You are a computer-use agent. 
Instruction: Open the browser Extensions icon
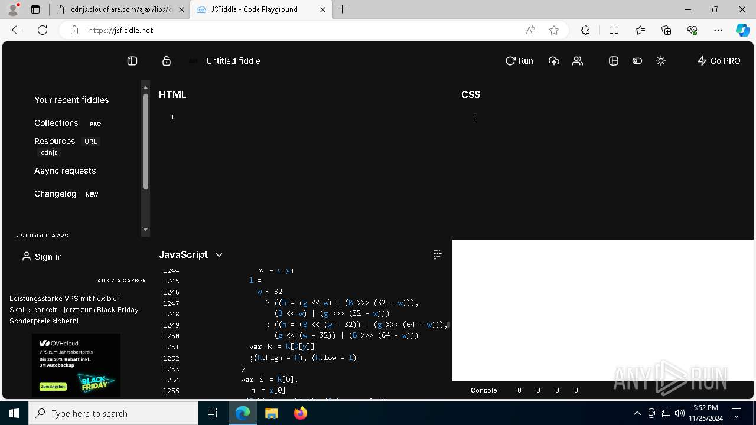click(585, 30)
